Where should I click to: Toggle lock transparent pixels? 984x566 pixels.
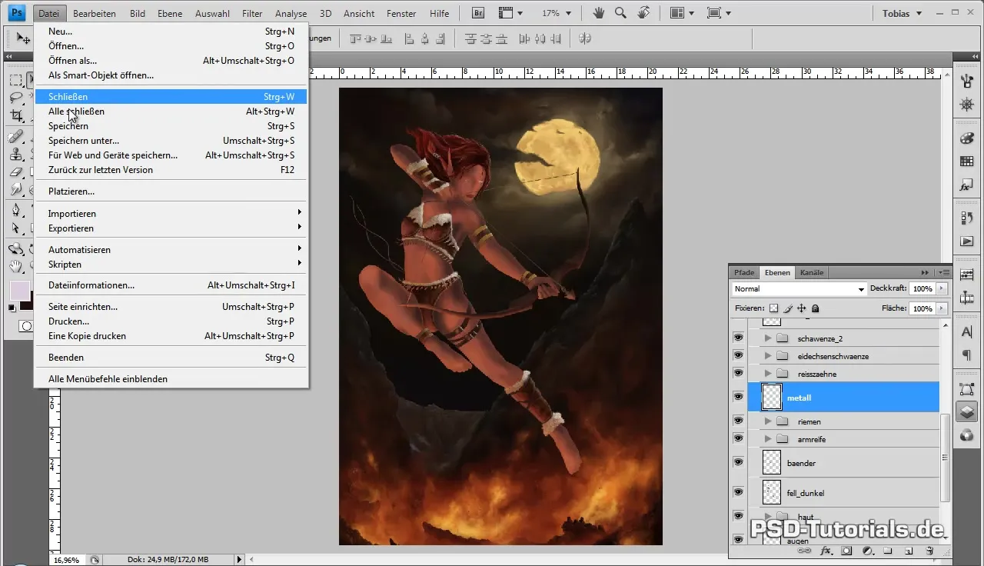click(x=774, y=308)
